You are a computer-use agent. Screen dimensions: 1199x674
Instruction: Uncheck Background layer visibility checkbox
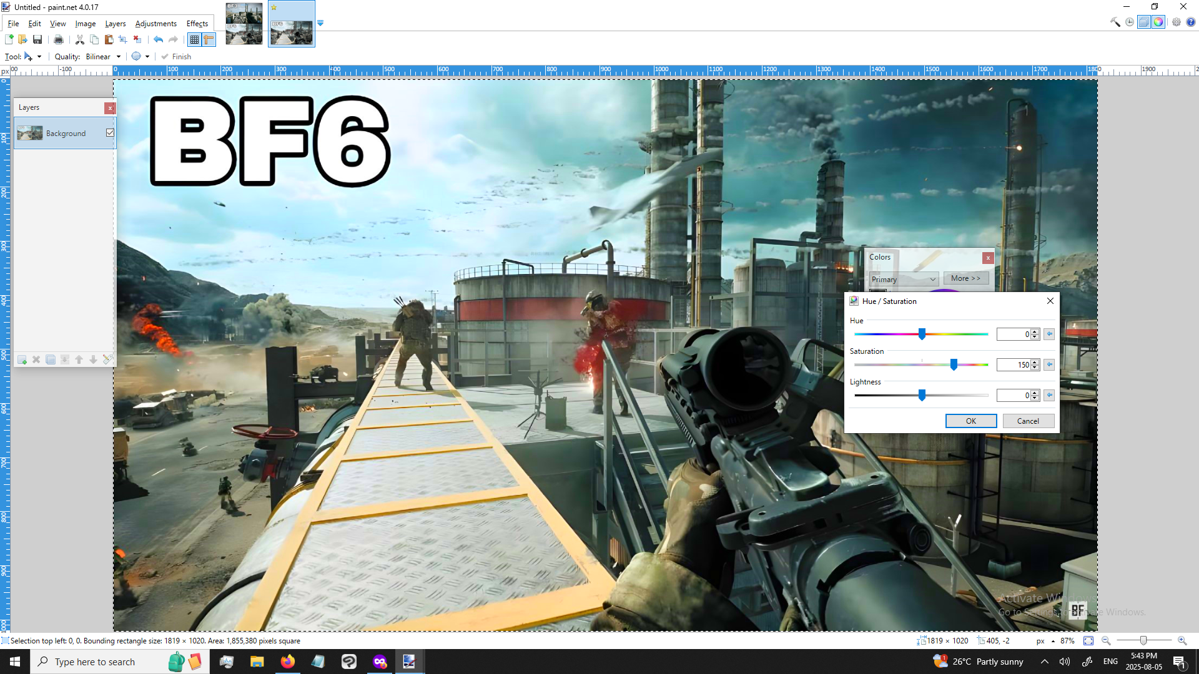(x=110, y=133)
